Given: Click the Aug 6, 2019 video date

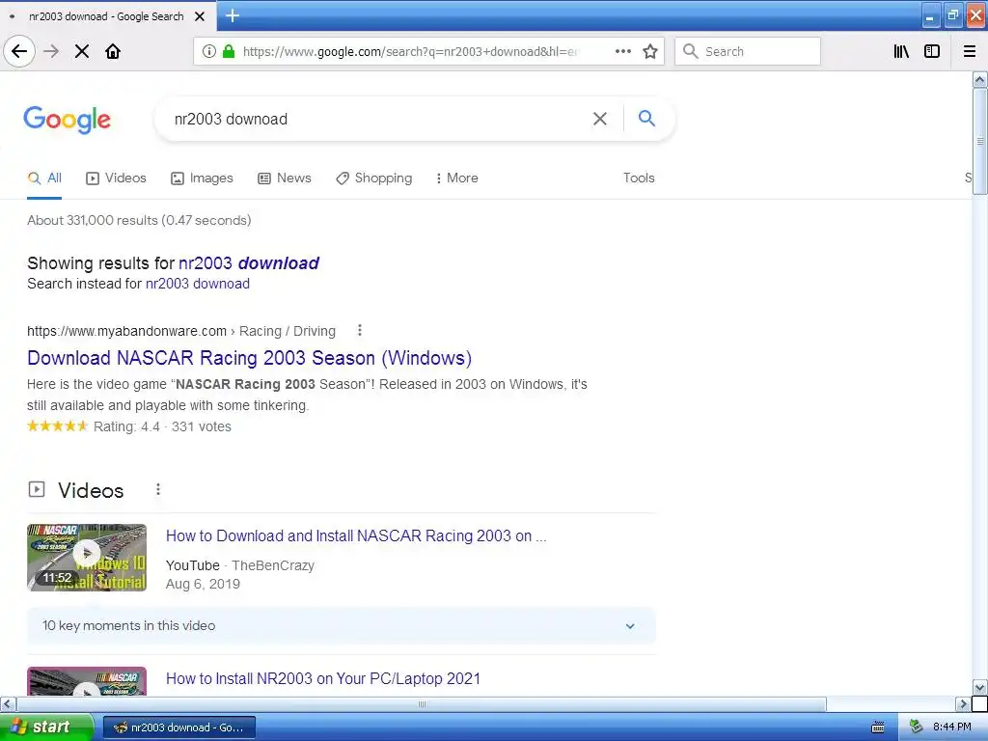Looking at the screenshot, I should [x=203, y=584].
